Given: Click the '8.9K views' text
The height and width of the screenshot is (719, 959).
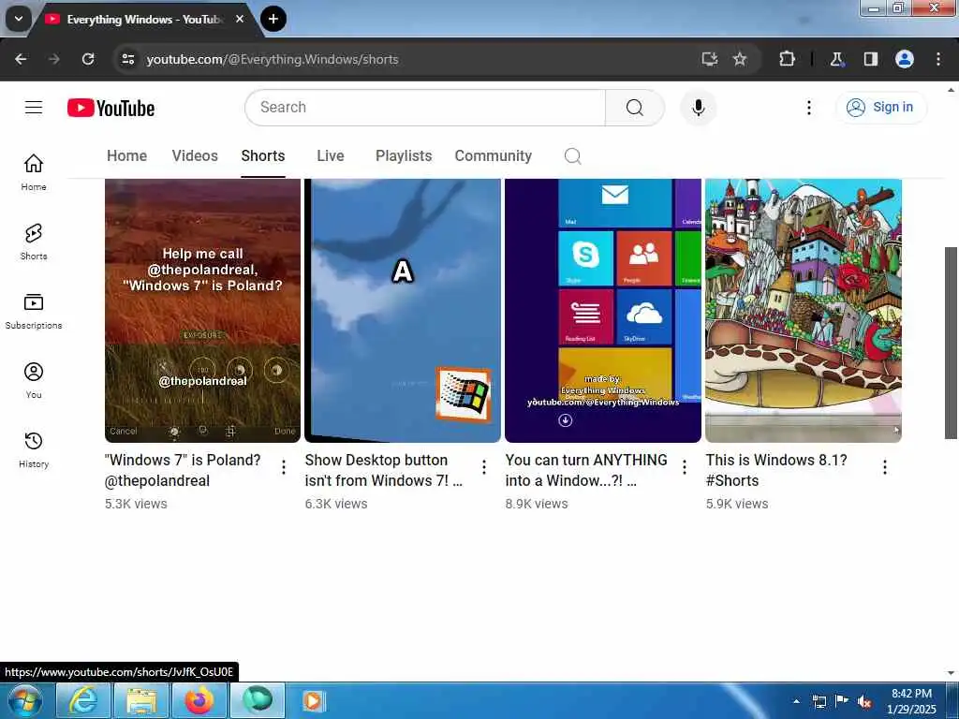Looking at the screenshot, I should click(x=537, y=504).
